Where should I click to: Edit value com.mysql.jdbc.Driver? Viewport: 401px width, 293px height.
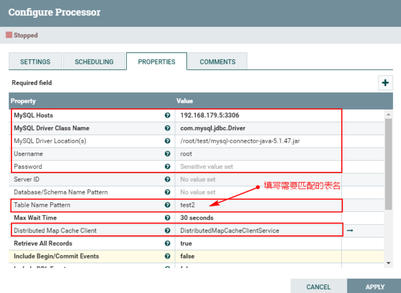[x=258, y=128]
